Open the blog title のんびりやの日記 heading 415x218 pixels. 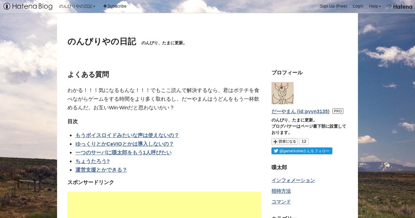coord(102,42)
